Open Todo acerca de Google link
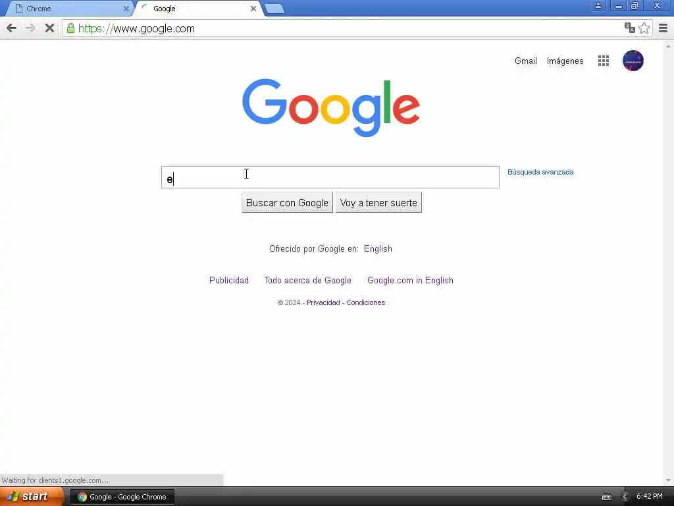674x506 pixels. (x=308, y=281)
